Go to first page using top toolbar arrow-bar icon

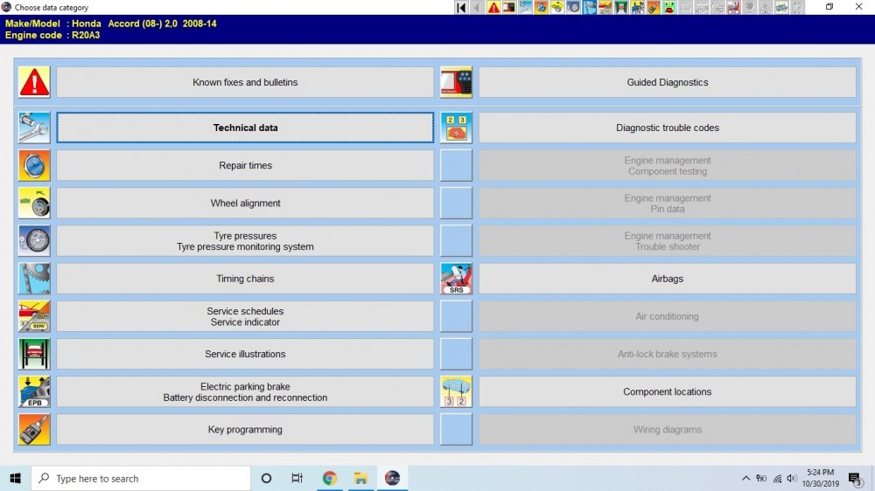(x=461, y=7)
